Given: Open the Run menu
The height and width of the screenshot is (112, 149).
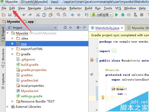Looking at the screenshot, I should (98, 8).
